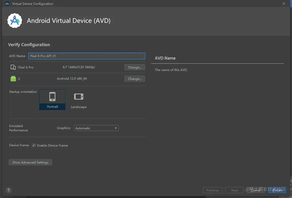Select Landscape startup orientation
292x198 pixels.
[79, 100]
